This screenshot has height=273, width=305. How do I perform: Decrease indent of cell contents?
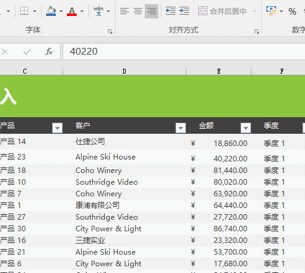pyautogui.click(x=171, y=11)
